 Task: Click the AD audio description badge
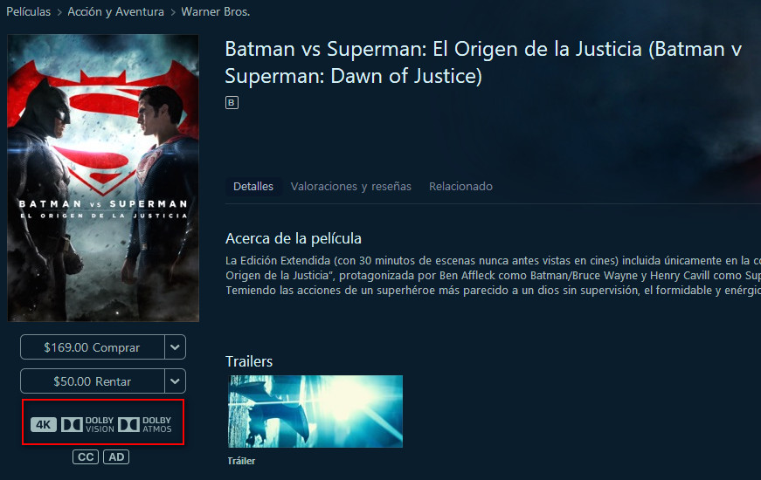116,457
